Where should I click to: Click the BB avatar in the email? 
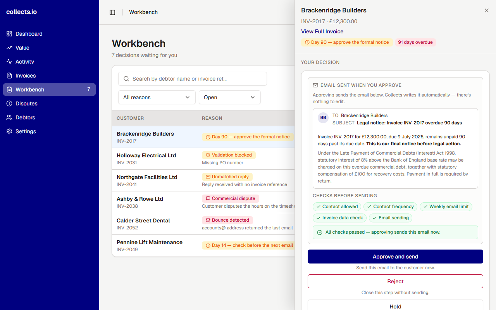323,118
